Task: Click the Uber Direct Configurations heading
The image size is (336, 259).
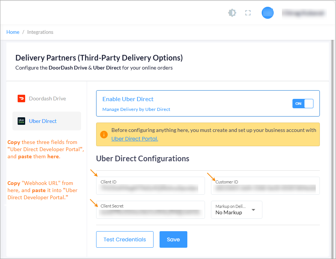Action: [143, 159]
